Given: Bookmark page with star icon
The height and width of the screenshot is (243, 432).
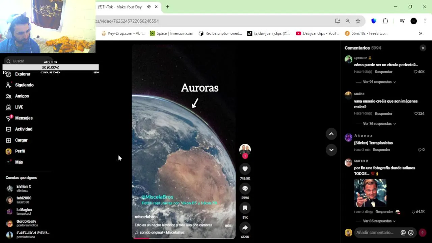Looking at the screenshot, I should click(358, 21).
